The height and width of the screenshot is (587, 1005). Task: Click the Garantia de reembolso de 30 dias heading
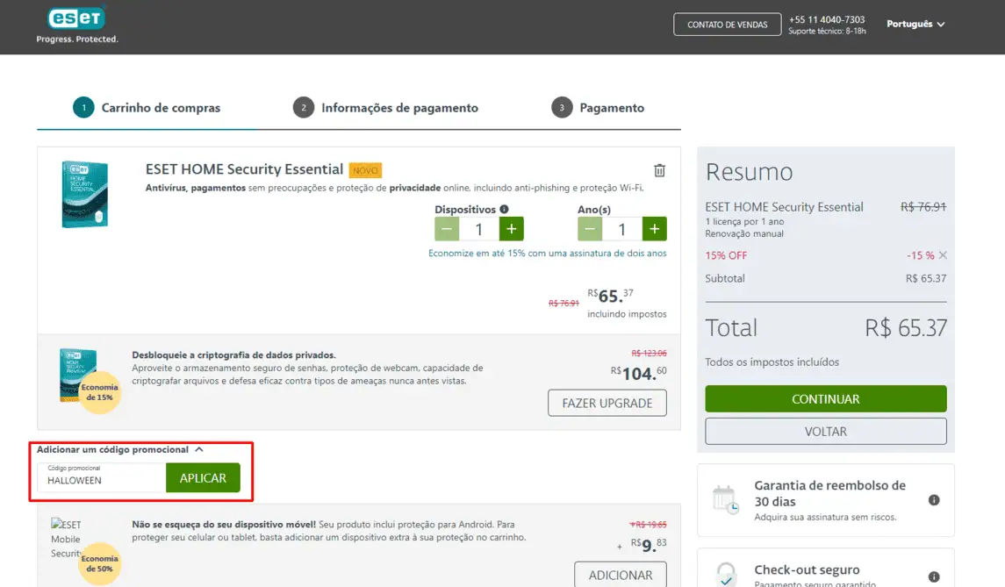point(830,493)
